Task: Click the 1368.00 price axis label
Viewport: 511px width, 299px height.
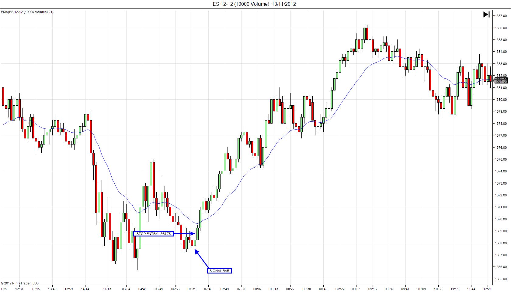Action: click(x=501, y=243)
